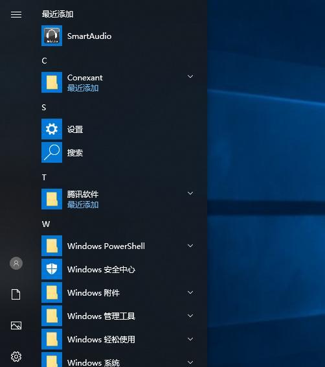Expand Windows 轻松使用 chevron
The image size is (325, 367).
190,339
